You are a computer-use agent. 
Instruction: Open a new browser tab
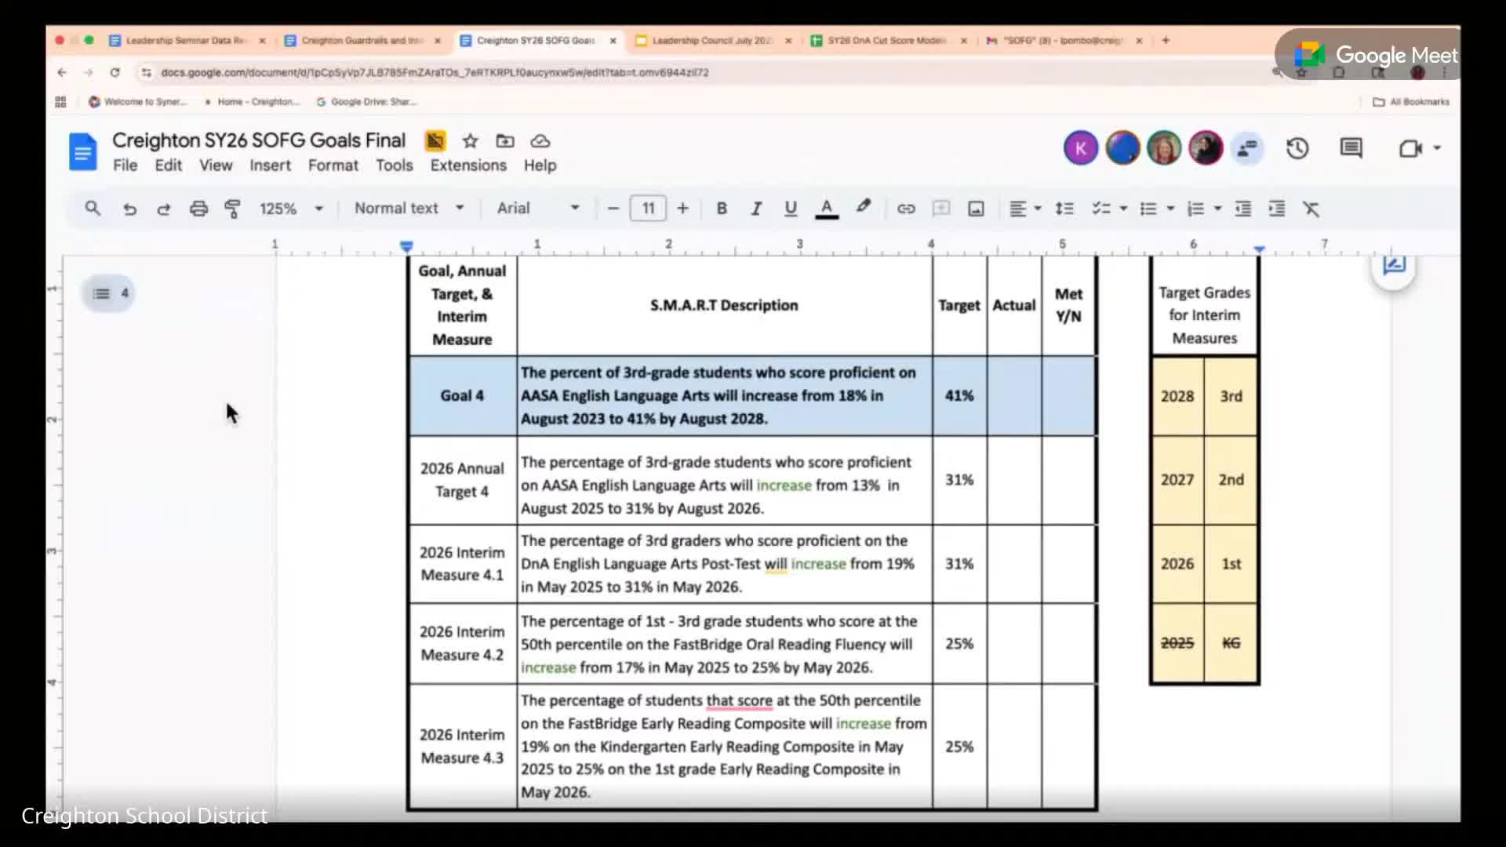tap(1166, 40)
